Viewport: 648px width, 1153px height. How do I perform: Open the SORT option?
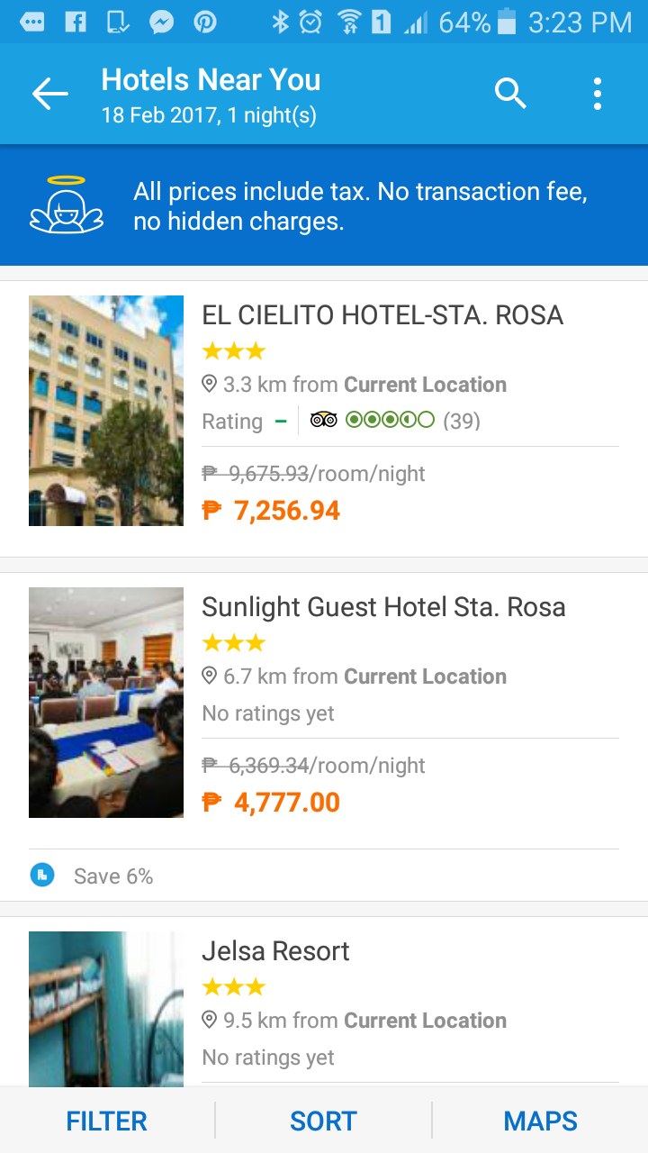point(323,1121)
